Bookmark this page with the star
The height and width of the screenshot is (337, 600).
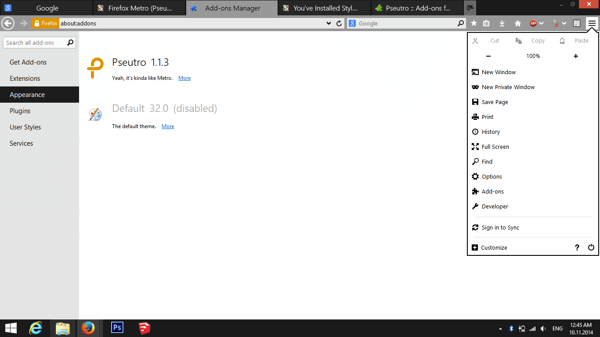tap(474, 23)
